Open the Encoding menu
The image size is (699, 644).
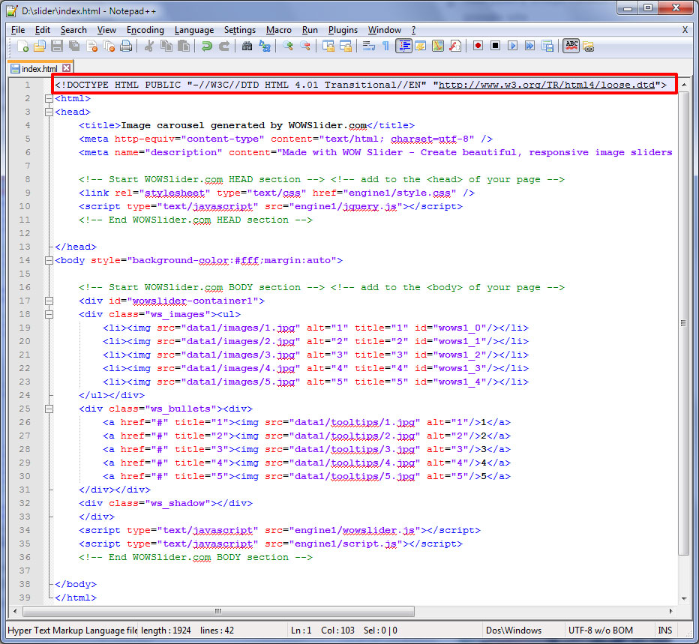pyautogui.click(x=145, y=30)
